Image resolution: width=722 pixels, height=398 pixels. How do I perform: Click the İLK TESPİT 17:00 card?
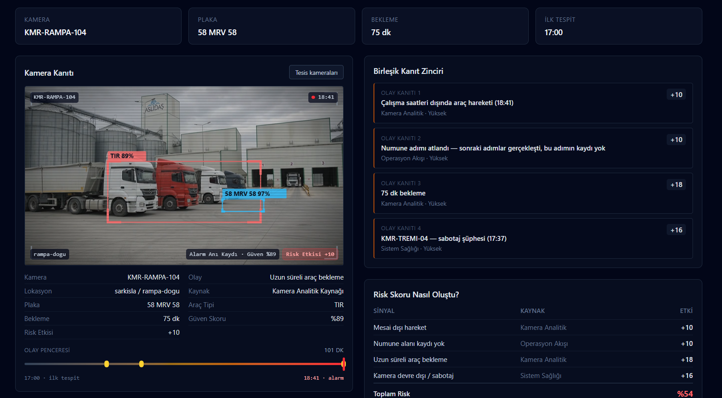pos(618,26)
